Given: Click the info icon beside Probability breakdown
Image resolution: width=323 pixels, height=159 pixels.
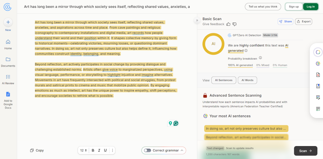Looking at the screenshot, I should pos(260,58).
